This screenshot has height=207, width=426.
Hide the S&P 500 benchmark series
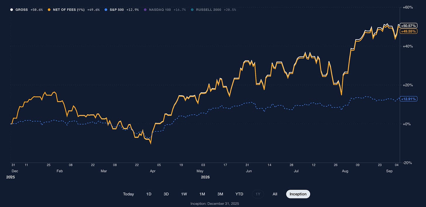[x=121, y=10]
